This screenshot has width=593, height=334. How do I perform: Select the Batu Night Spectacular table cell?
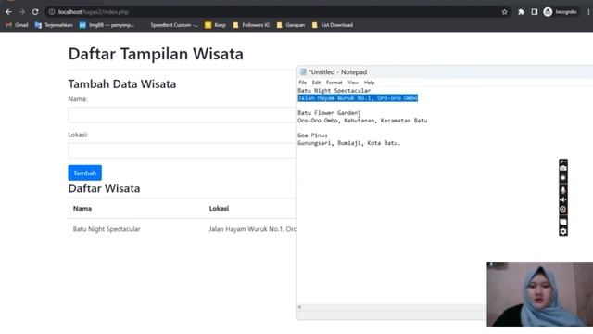[x=107, y=229]
